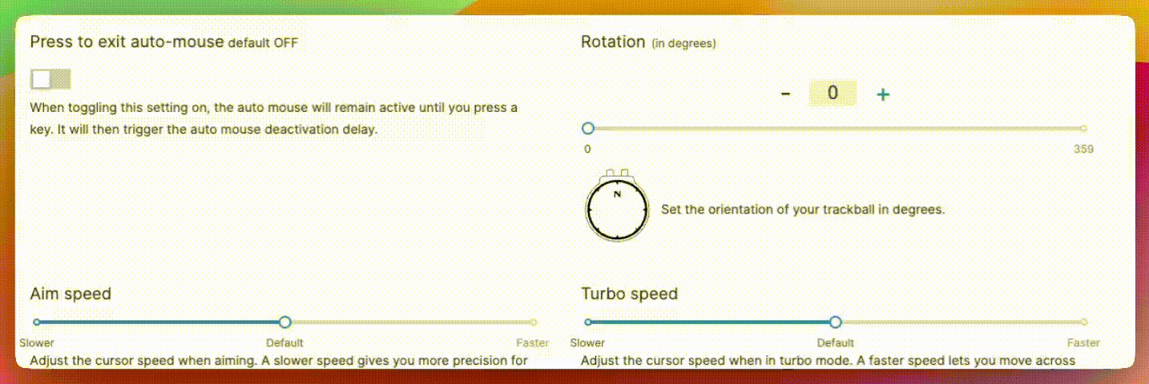This screenshot has height=384, width=1149.
Task: Decrease rotation with the minus button
Action: point(786,94)
